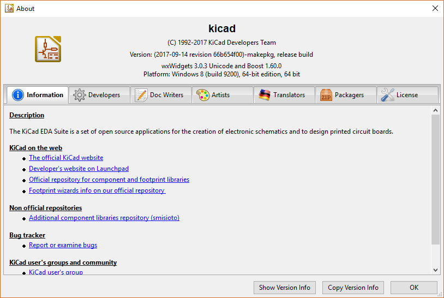Click the KiCad EDA Suite description sentence
This screenshot has width=444, height=298.
[x=201, y=132]
